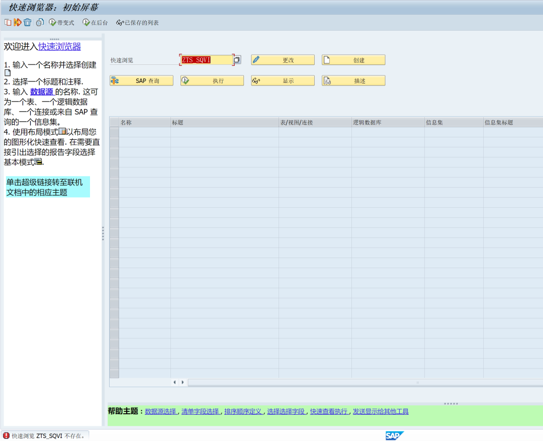543x441 pixels.
Task: Click the table's right scroll arrow
Action: [183, 382]
